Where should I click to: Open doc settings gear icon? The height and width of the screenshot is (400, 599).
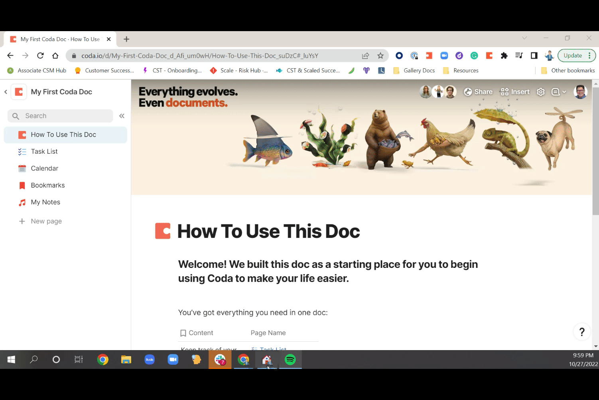click(x=541, y=92)
